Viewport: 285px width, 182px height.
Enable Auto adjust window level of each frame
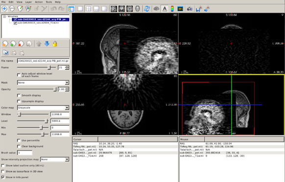coord(19,75)
